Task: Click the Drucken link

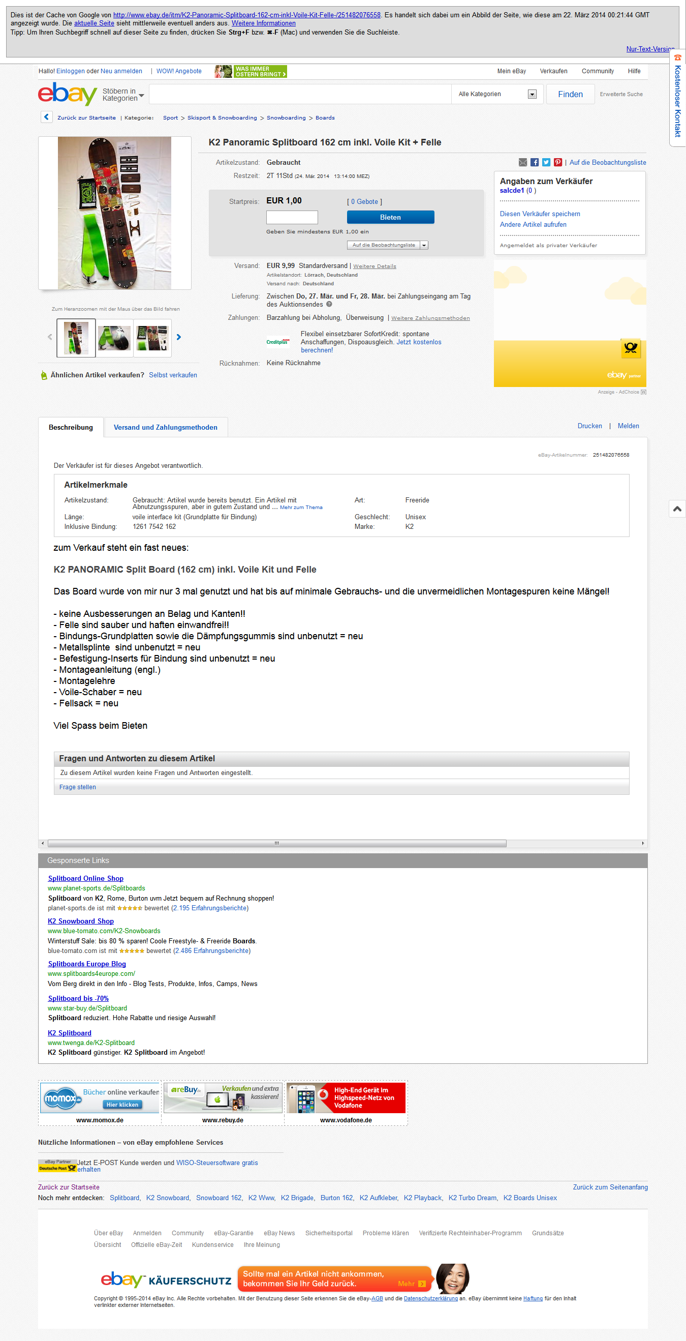Action: click(x=589, y=426)
